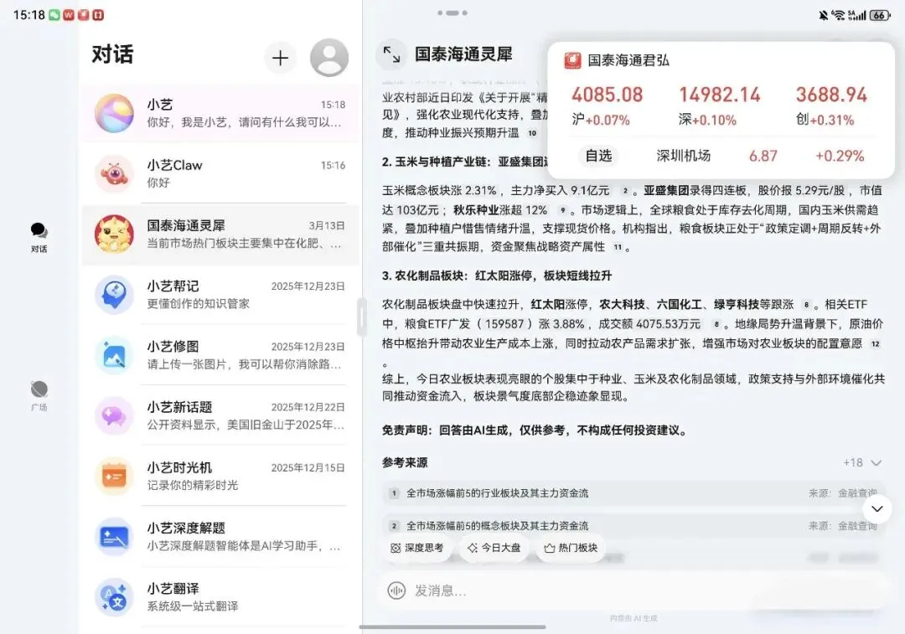Expand the +18 reference sources list
The height and width of the screenshot is (634, 905).
862,462
